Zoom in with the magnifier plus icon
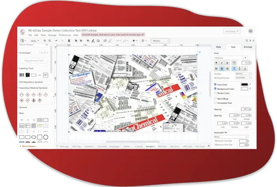277x187 pixels. pos(45,41)
